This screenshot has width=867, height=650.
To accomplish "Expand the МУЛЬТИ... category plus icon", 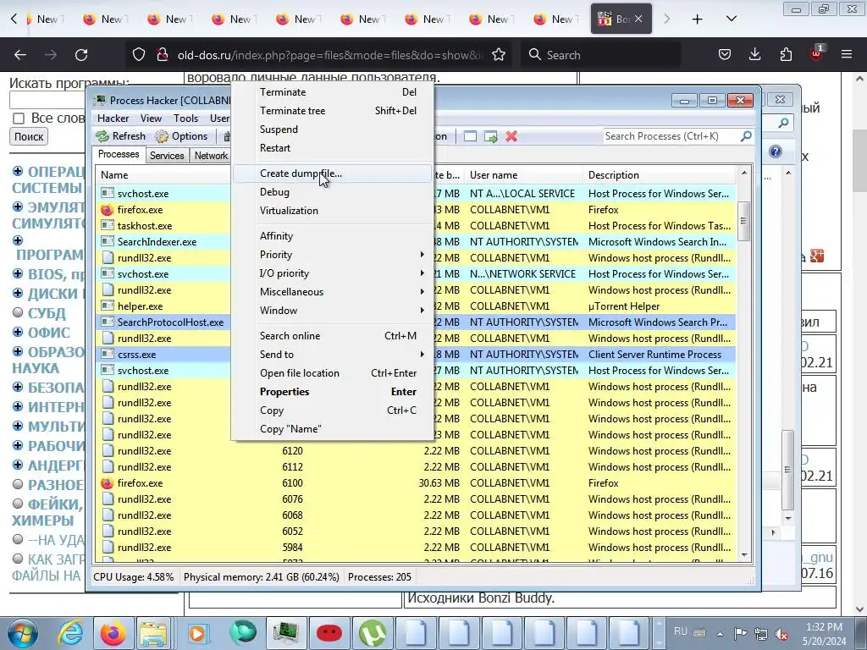I will (18, 427).
